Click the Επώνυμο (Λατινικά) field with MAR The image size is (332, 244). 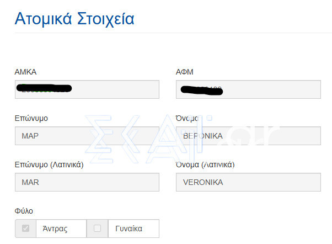(x=87, y=182)
